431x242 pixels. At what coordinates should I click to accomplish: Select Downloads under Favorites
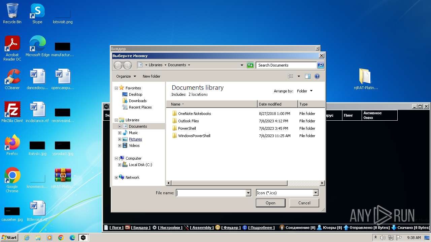pyautogui.click(x=138, y=101)
